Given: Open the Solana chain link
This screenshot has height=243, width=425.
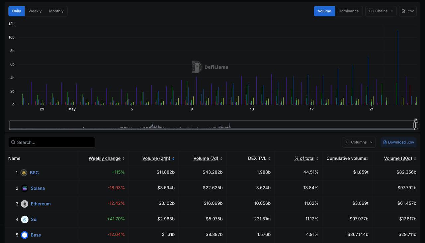Looking at the screenshot, I should 38,188.
